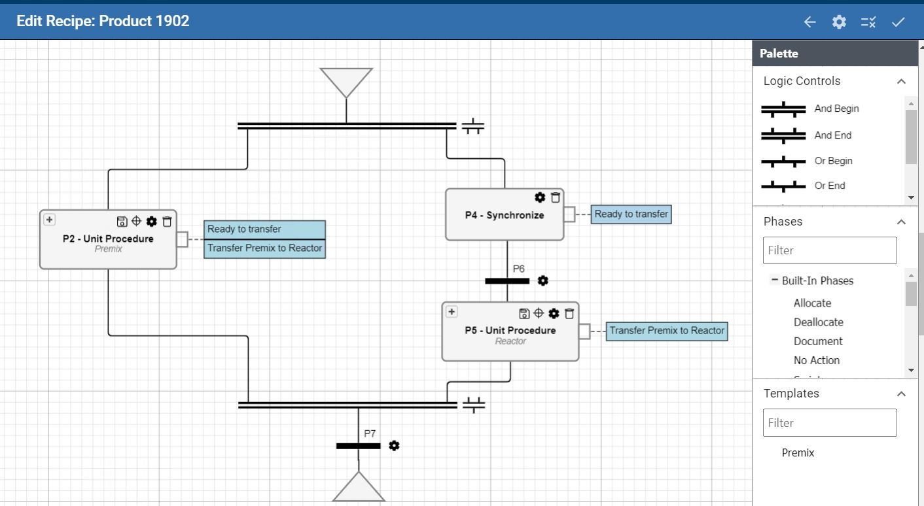Image resolution: width=924 pixels, height=506 pixels.
Task: Select the Allocate built-in phase
Action: 812,303
